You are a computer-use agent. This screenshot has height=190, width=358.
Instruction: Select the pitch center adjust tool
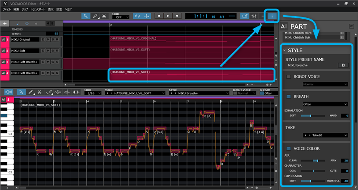coord(67,92)
